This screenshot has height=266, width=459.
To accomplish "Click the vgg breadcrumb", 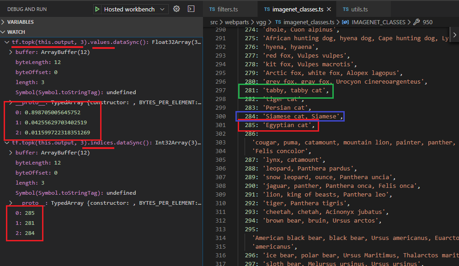I will coord(261,22).
